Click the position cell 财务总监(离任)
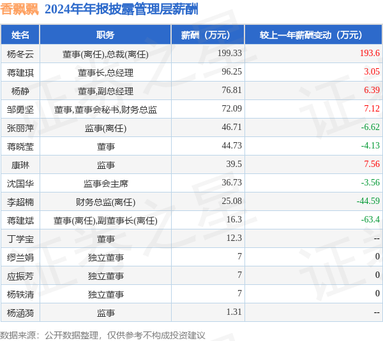Image resolution: width=383 pixels, height=341 pixels. click(x=105, y=203)
